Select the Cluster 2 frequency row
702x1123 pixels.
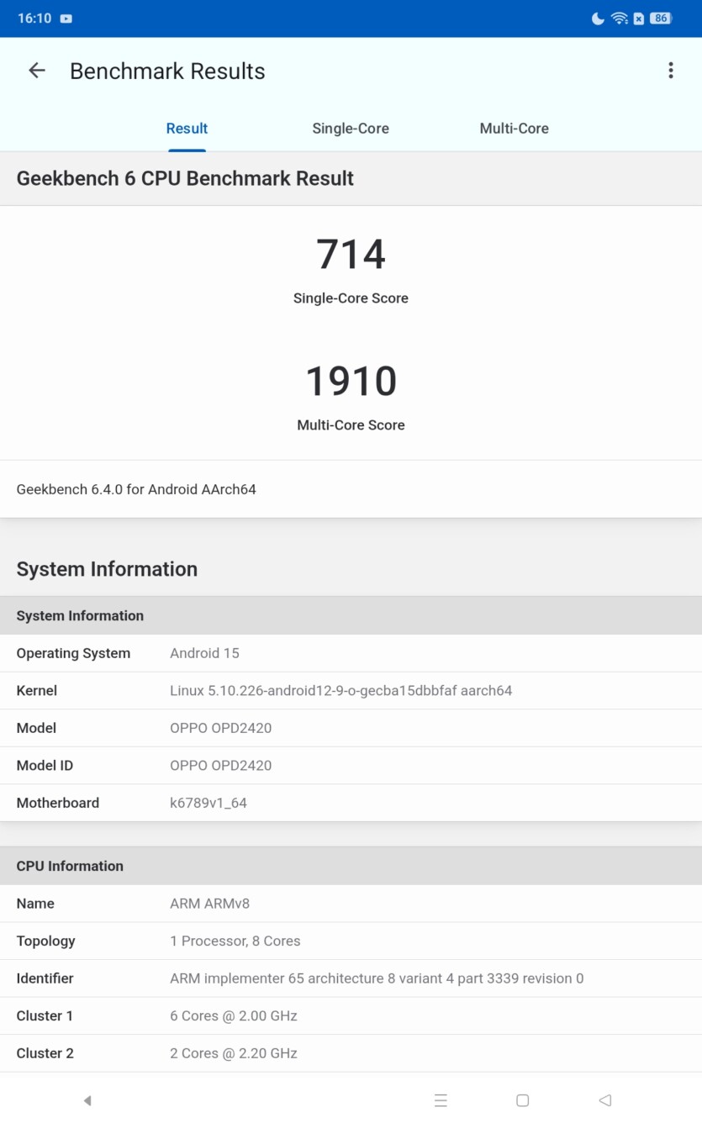tap(351, 1053)
